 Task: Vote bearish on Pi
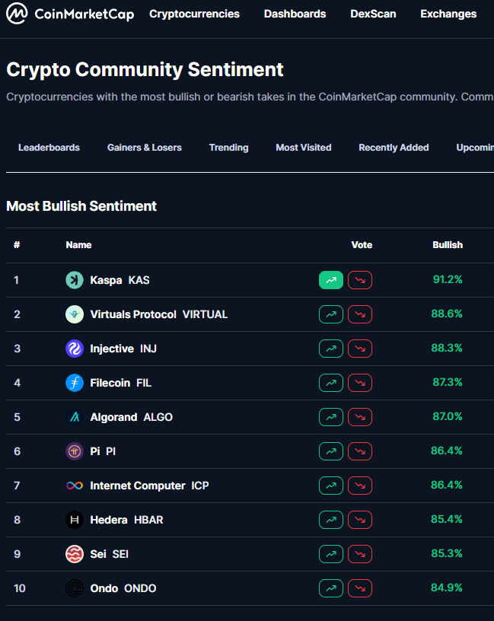(x=360, y=451)
